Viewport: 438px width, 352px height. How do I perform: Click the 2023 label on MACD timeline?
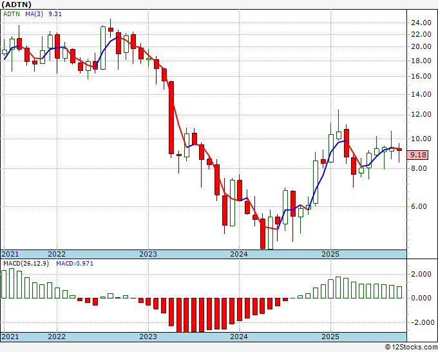(148, 337)
